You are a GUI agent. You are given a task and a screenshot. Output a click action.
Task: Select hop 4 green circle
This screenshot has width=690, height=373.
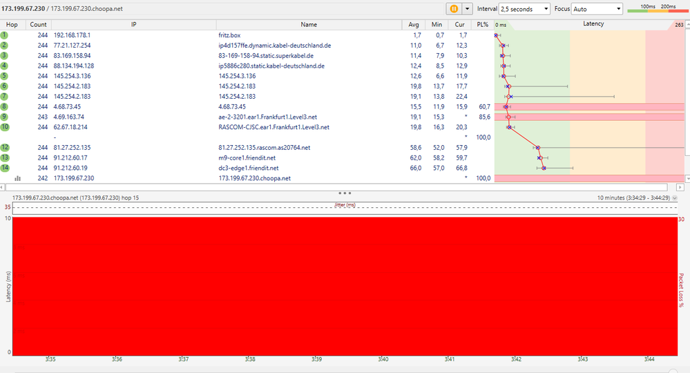click(4, 66)
